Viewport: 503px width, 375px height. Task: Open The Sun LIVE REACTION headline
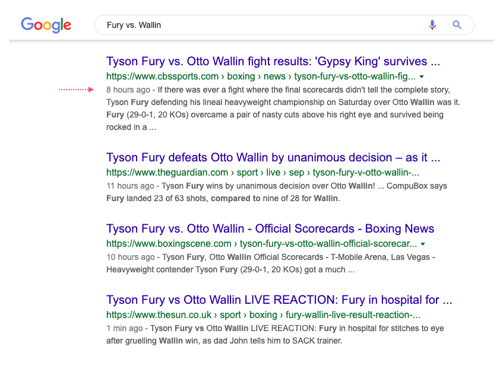coord(279,300)
